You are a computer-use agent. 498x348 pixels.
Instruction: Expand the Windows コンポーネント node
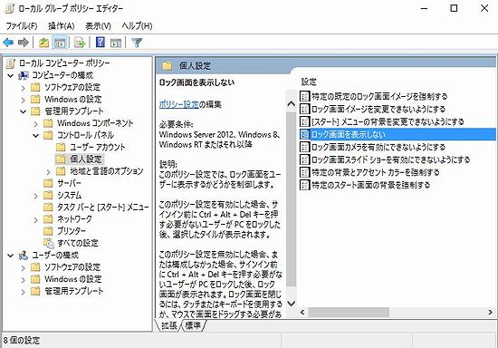click(35, 123)
